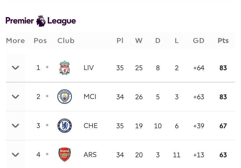
Task: Click the GD column header
Action: pyautogui.click(x=199, y=41)
